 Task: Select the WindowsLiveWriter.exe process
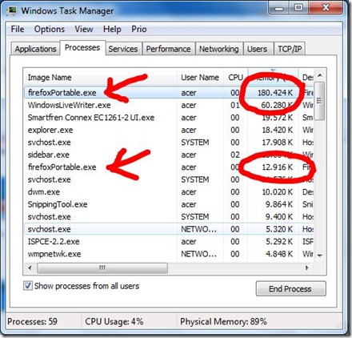coord(169,105)
